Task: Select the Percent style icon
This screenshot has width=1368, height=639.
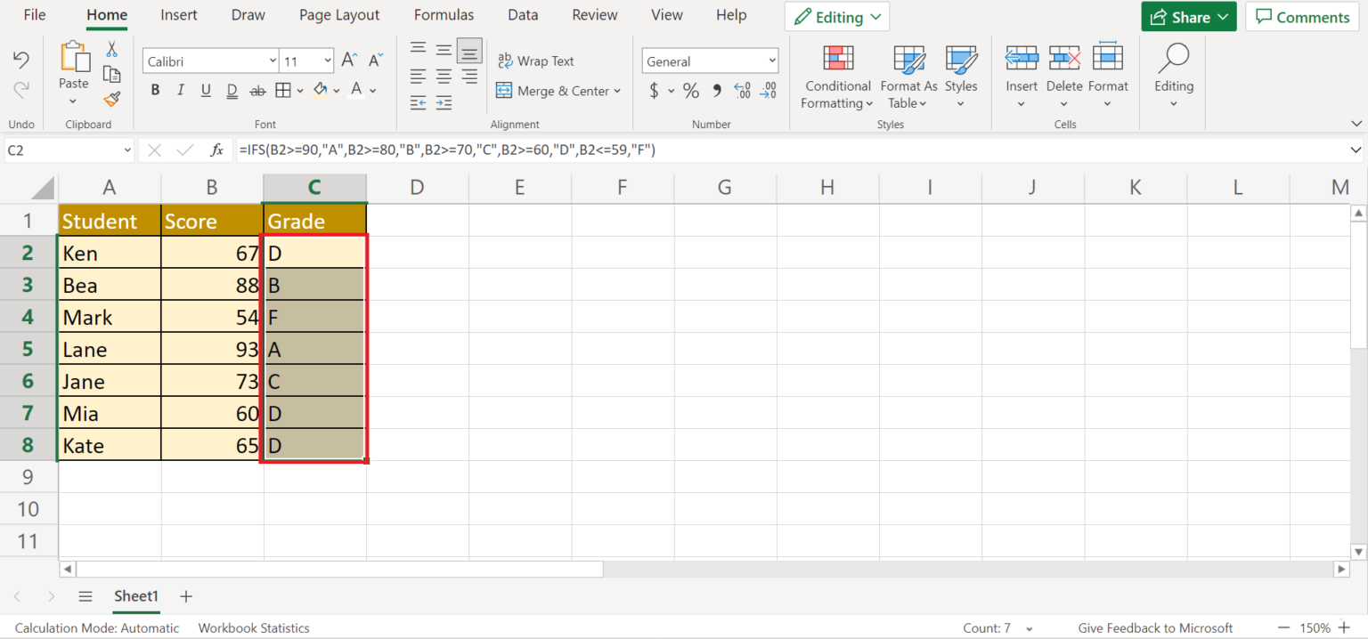Action: tap(691, 90)
